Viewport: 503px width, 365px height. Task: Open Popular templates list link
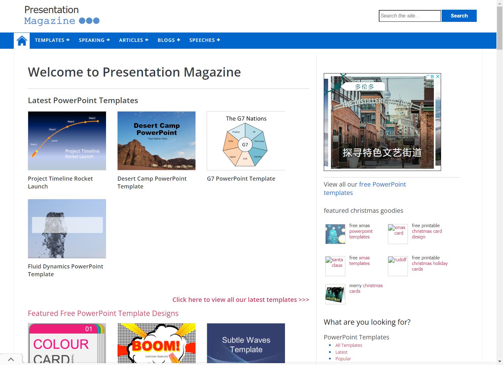[343, 359]
